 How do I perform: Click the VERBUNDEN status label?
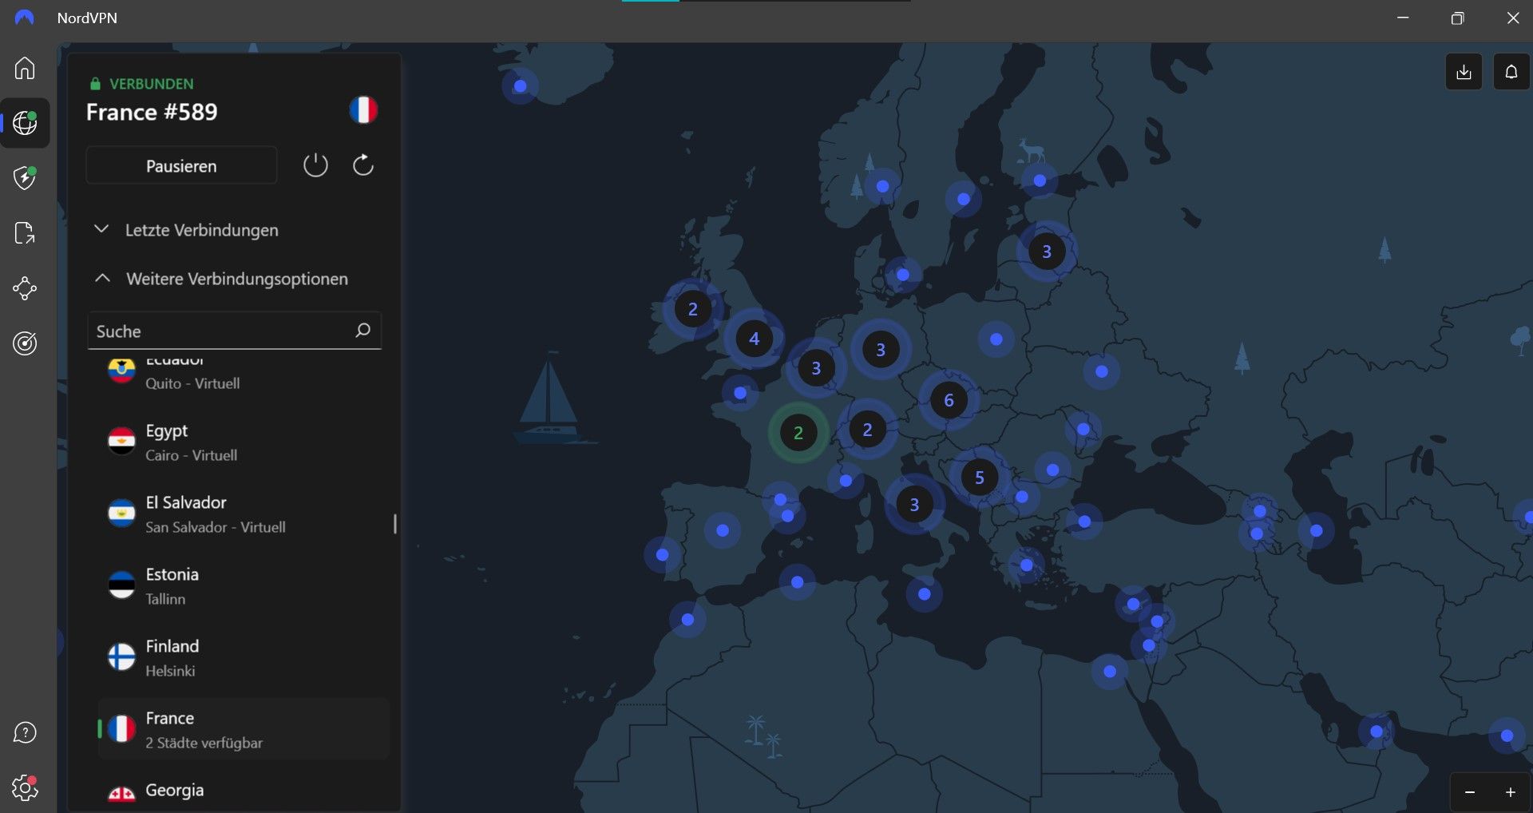click(x=151, y=84)
